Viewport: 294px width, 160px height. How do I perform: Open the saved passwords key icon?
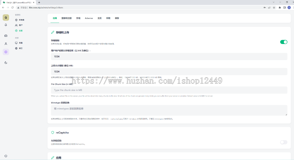click(265, 7)
